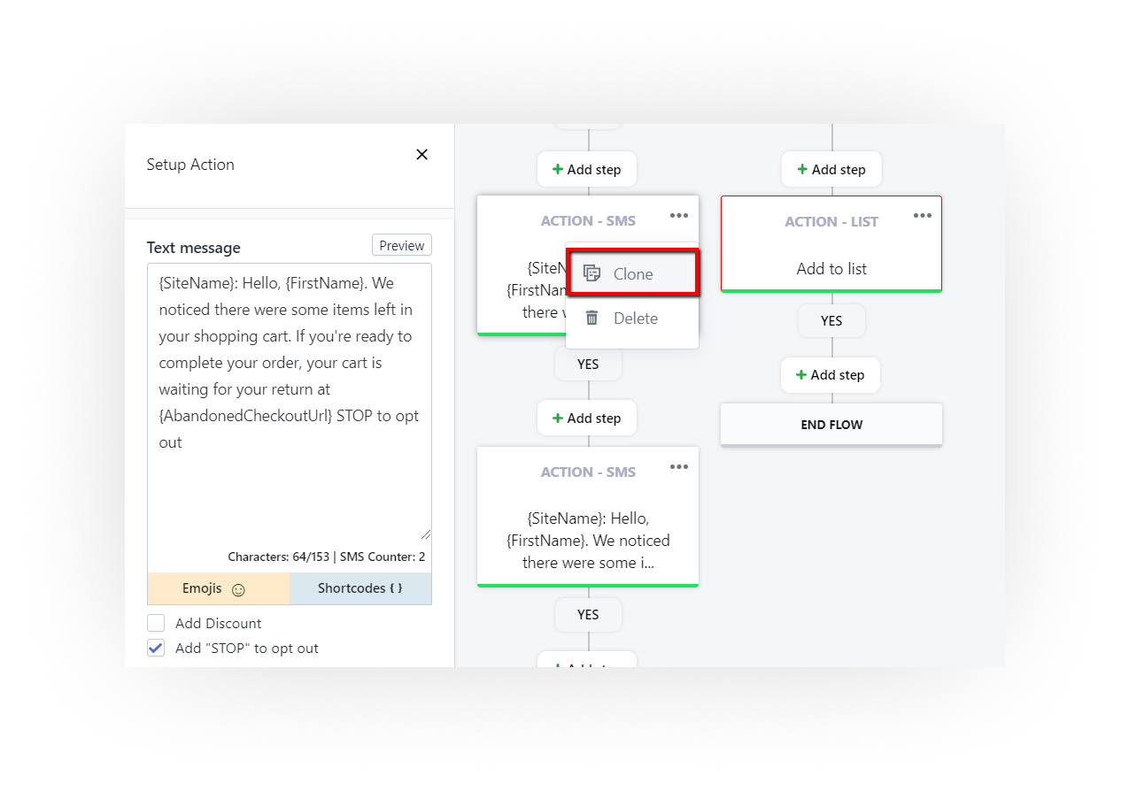Click the trash icon next to Delete
1121x791 pixels.
point(591,319)
